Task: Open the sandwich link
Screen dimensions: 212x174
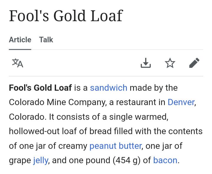Action: [x=109, y=88]
